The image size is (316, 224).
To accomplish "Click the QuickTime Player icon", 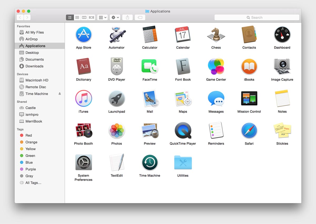I will (183, 131).
